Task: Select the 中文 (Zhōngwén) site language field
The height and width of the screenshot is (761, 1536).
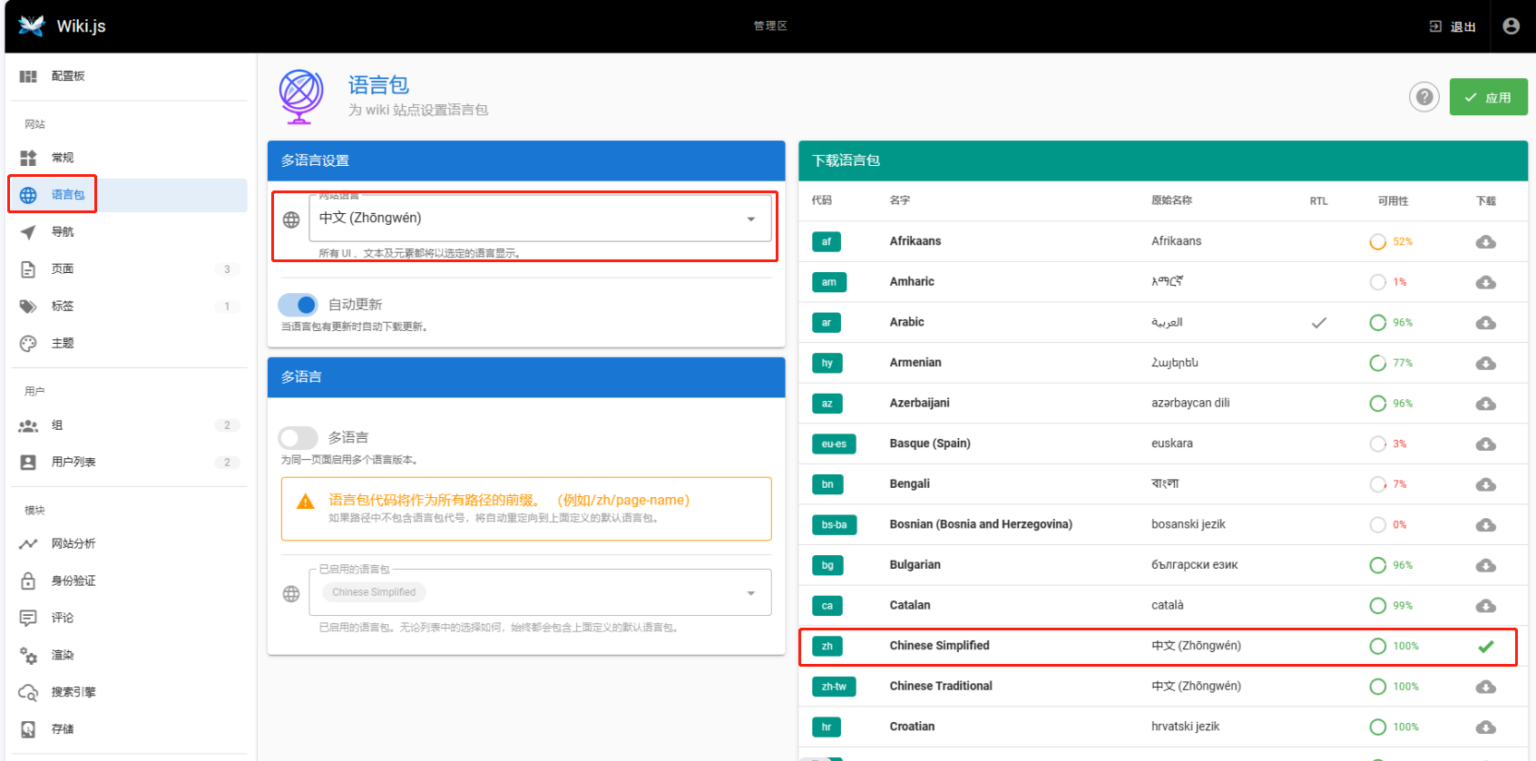Action: (540, 219)
